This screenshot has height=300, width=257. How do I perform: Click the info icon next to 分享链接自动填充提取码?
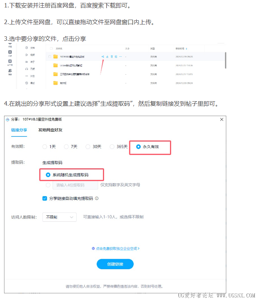(x=97, y=198)
